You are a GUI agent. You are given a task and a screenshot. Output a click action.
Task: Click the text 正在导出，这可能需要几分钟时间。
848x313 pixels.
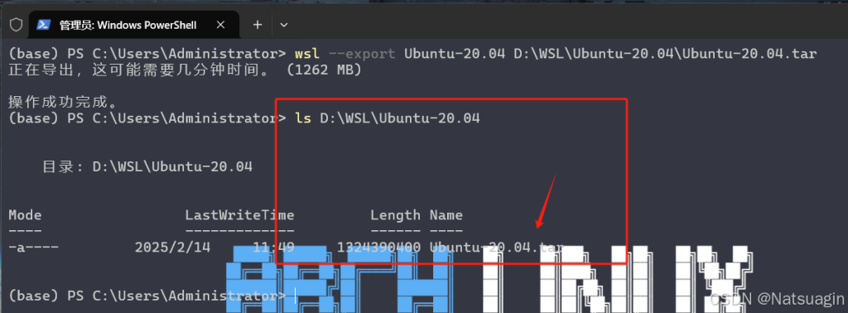click(139, 70)
